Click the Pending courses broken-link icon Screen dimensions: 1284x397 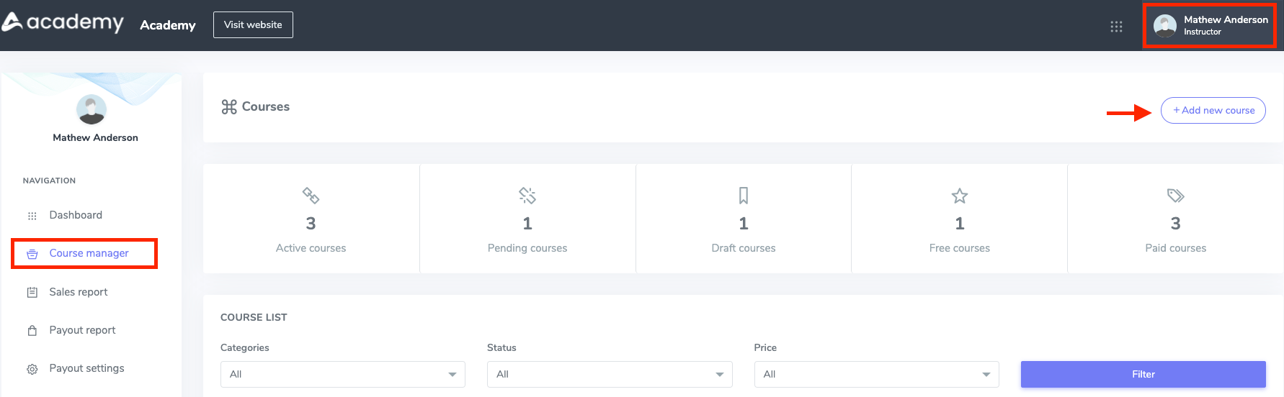pos(527,196)
